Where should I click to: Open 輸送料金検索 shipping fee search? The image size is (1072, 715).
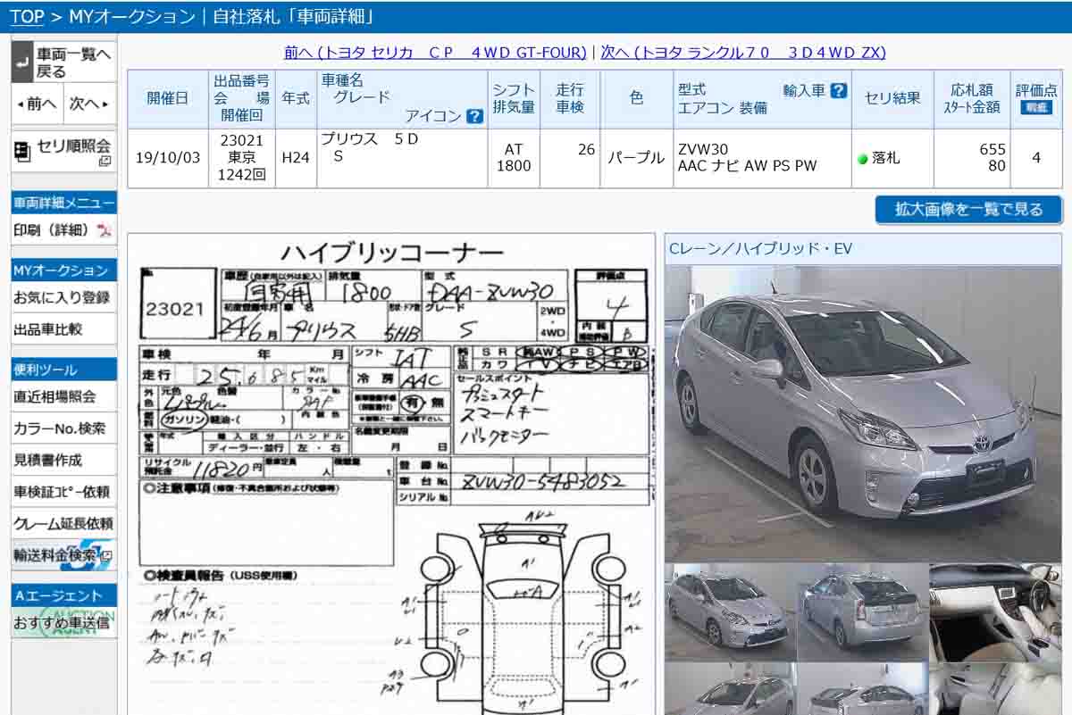(x=63, y=555)
